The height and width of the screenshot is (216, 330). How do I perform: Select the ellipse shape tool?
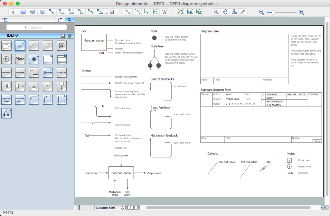click(x=33, y=12)
